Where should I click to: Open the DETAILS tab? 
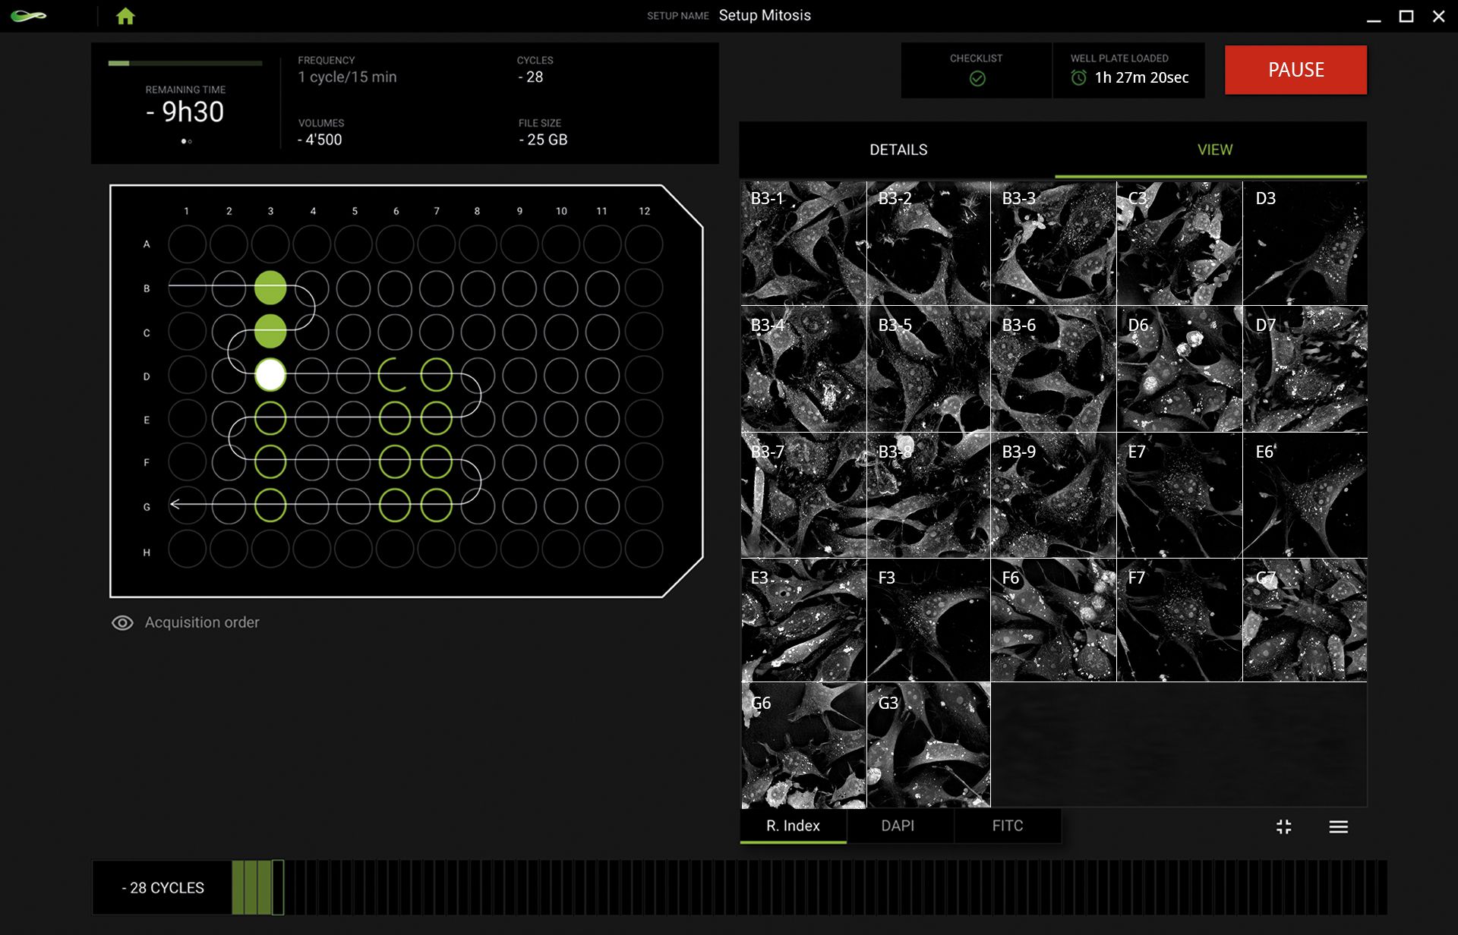898,150
